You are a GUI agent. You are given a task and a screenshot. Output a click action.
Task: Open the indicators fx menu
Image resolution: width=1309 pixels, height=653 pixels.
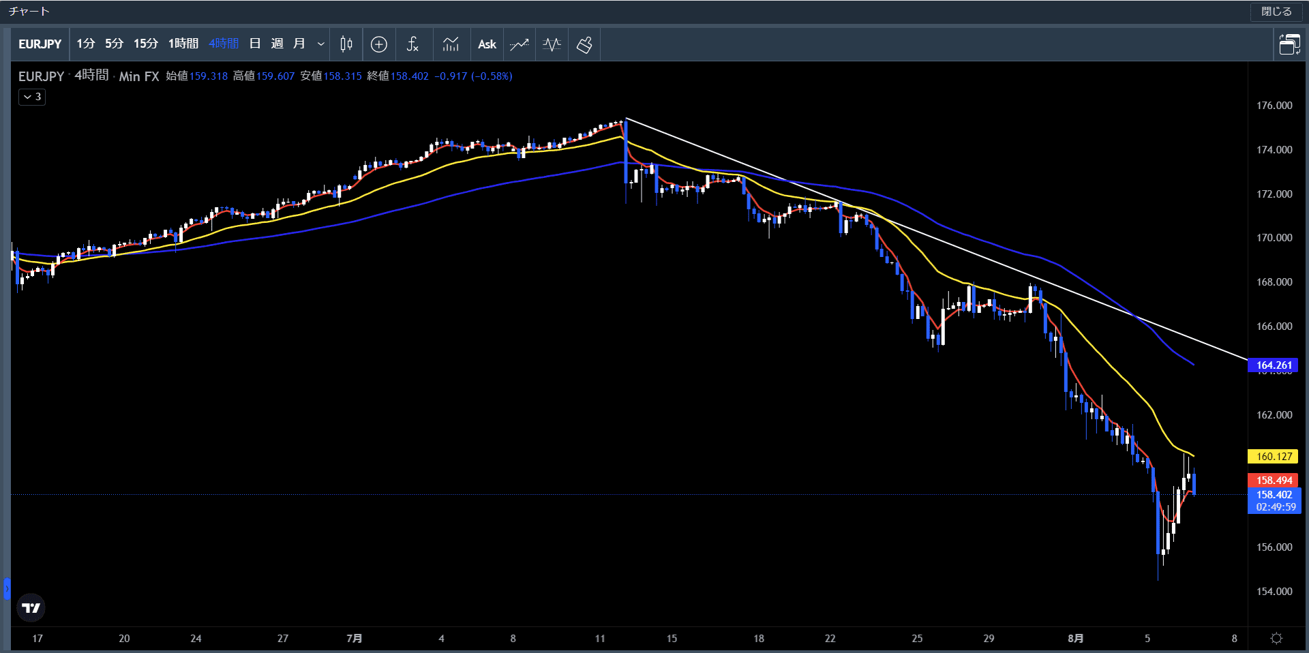412,44
